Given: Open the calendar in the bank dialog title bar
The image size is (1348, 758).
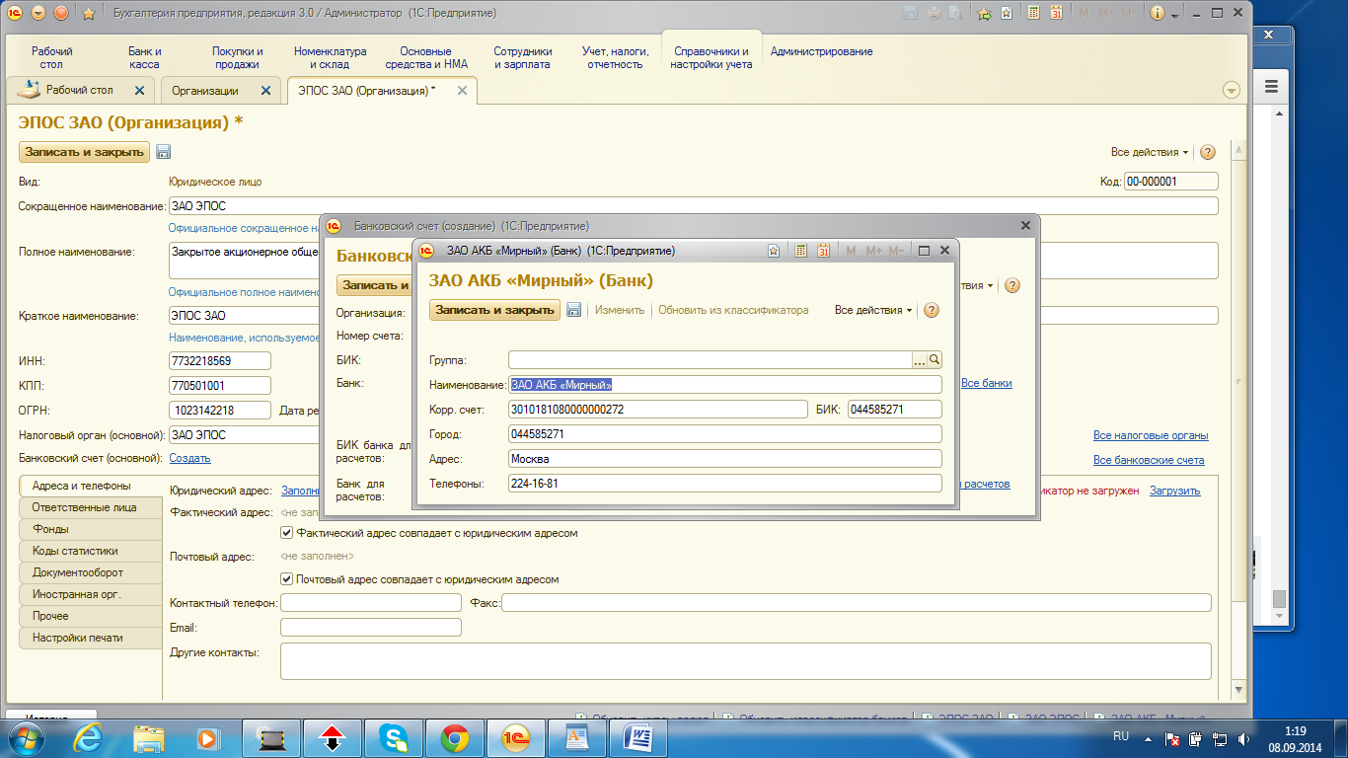Looking at the screenshot, I should tap(823, 251).
